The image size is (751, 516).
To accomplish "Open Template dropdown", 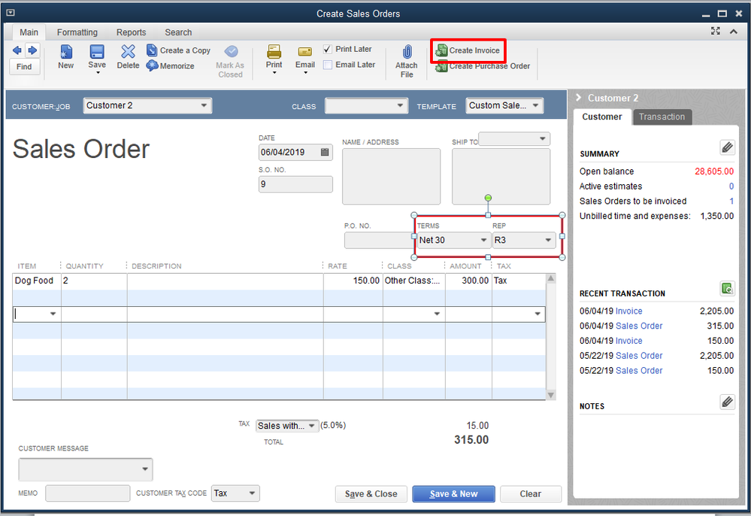I will click(535, 105).
